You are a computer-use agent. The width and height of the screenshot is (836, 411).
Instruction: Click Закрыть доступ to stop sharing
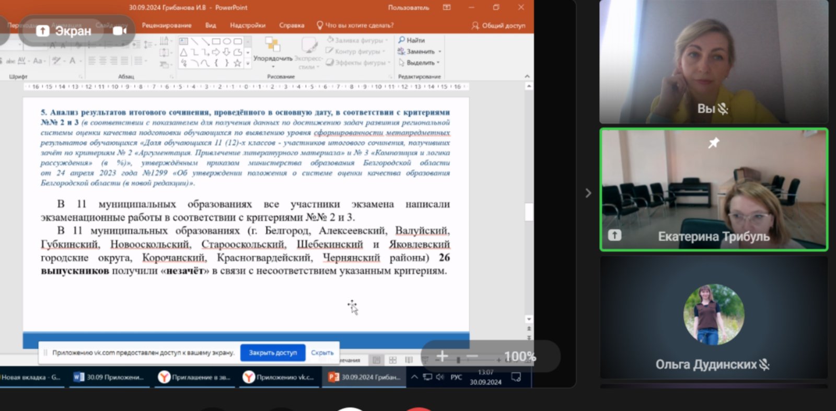pos(273,353)
